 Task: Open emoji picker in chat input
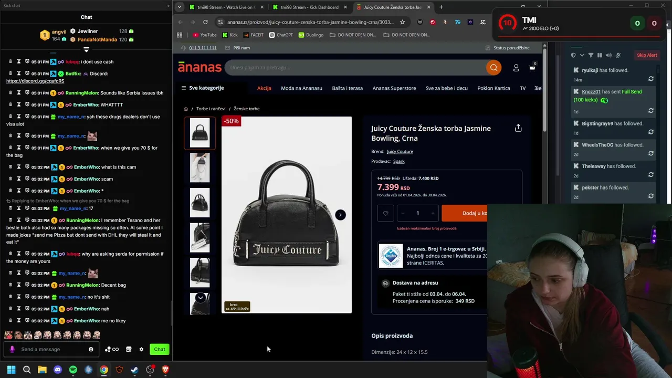pos(91,349)
